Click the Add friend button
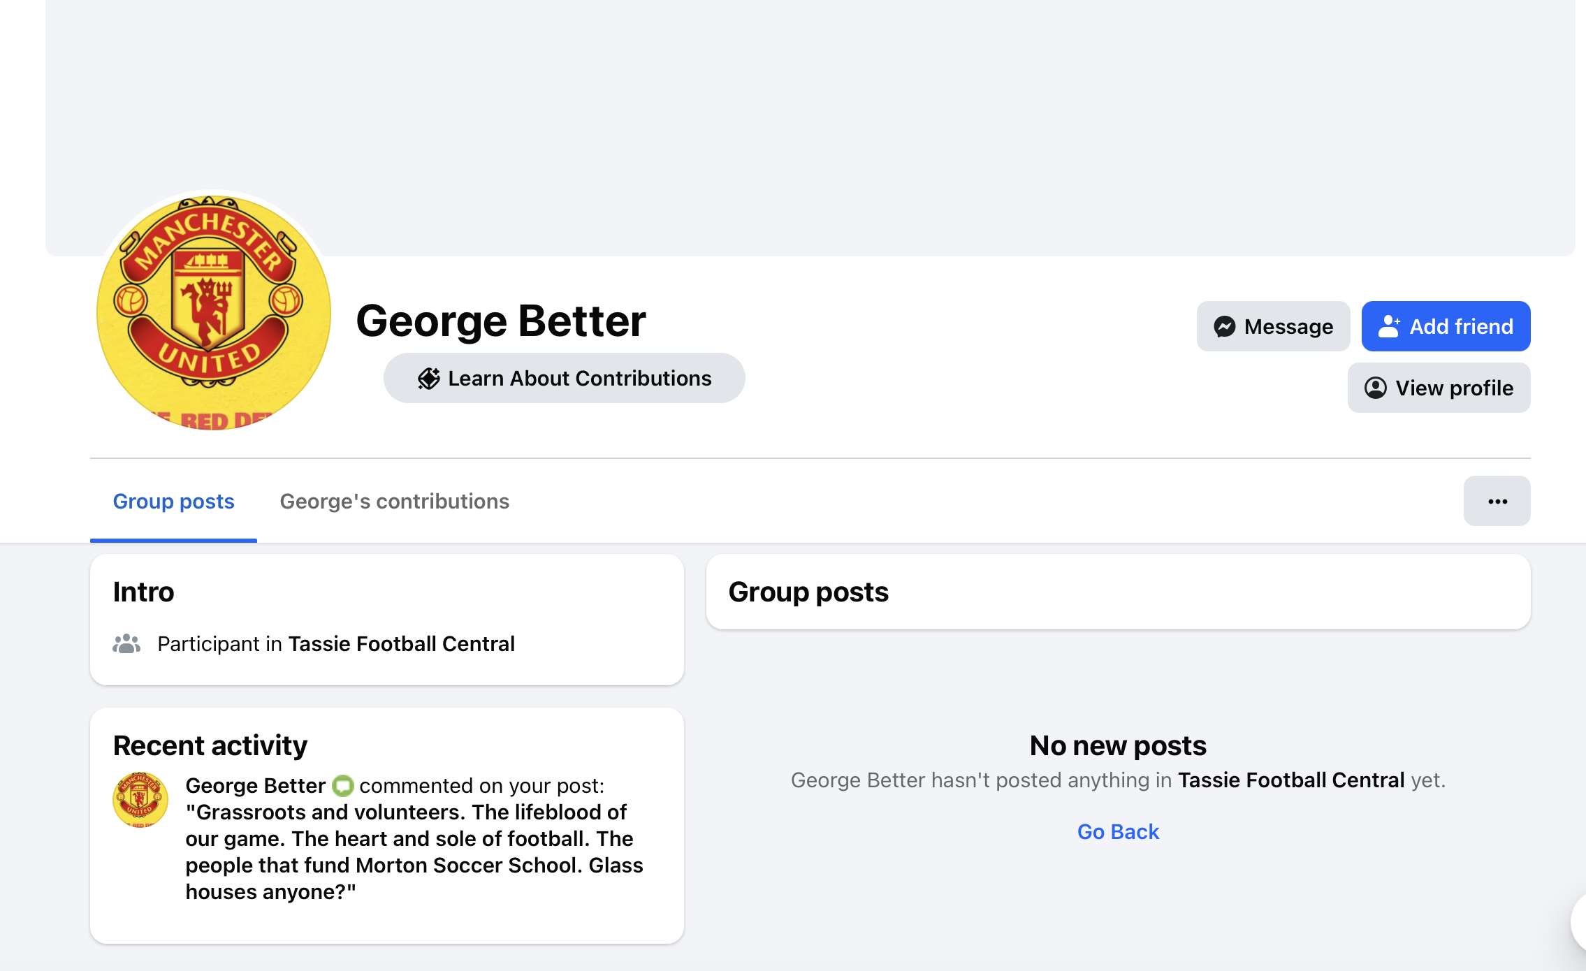Viewport: 1586px width, 971px height. click(1446, 326)
